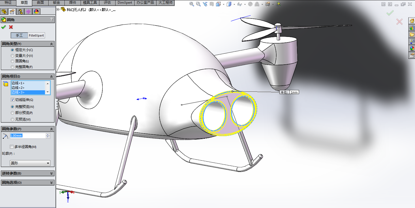415x208 pixels.
Task: Switch to the 钣金 tab
Action: [x=57, y=3]
